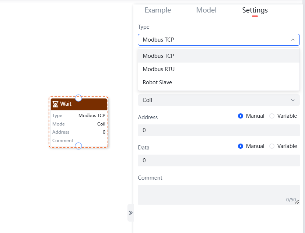The height and width of the screenshot is (233, 305).
Task: Collapse the settings panel with double-chevron icon
Action: tap(130, 213)
